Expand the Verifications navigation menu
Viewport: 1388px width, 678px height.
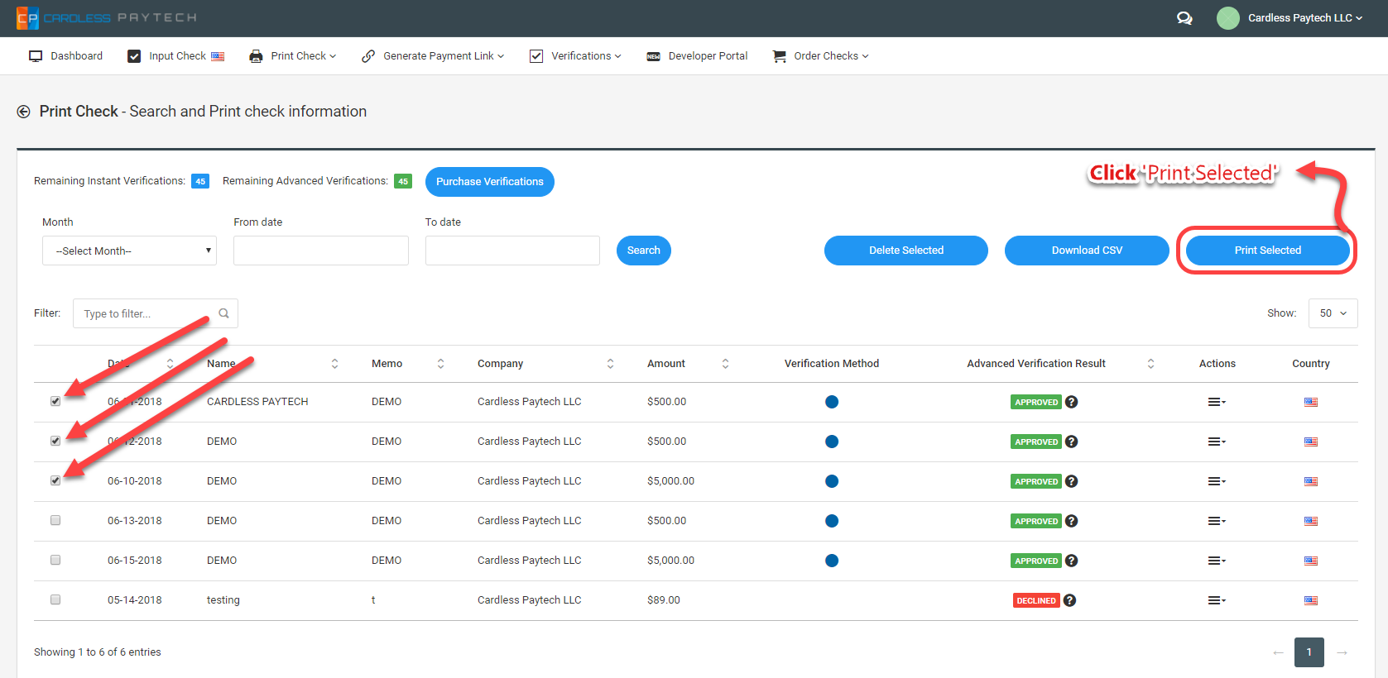[x=575, y=56]
